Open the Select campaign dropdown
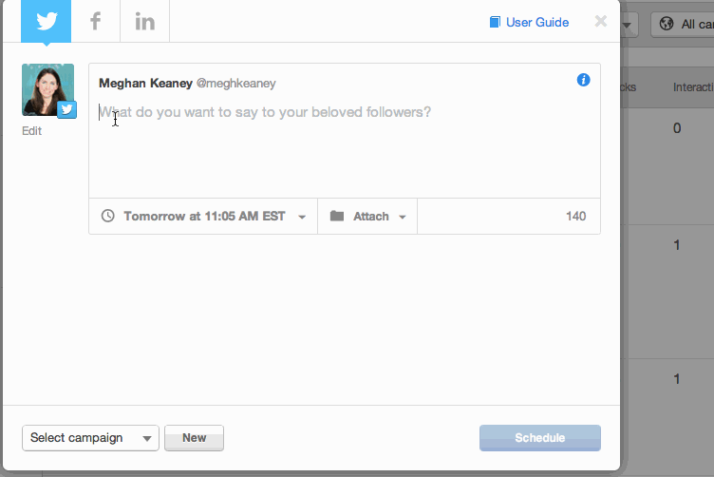The height and width of the screenshot is (477, 714). click(x=90, y=438)
